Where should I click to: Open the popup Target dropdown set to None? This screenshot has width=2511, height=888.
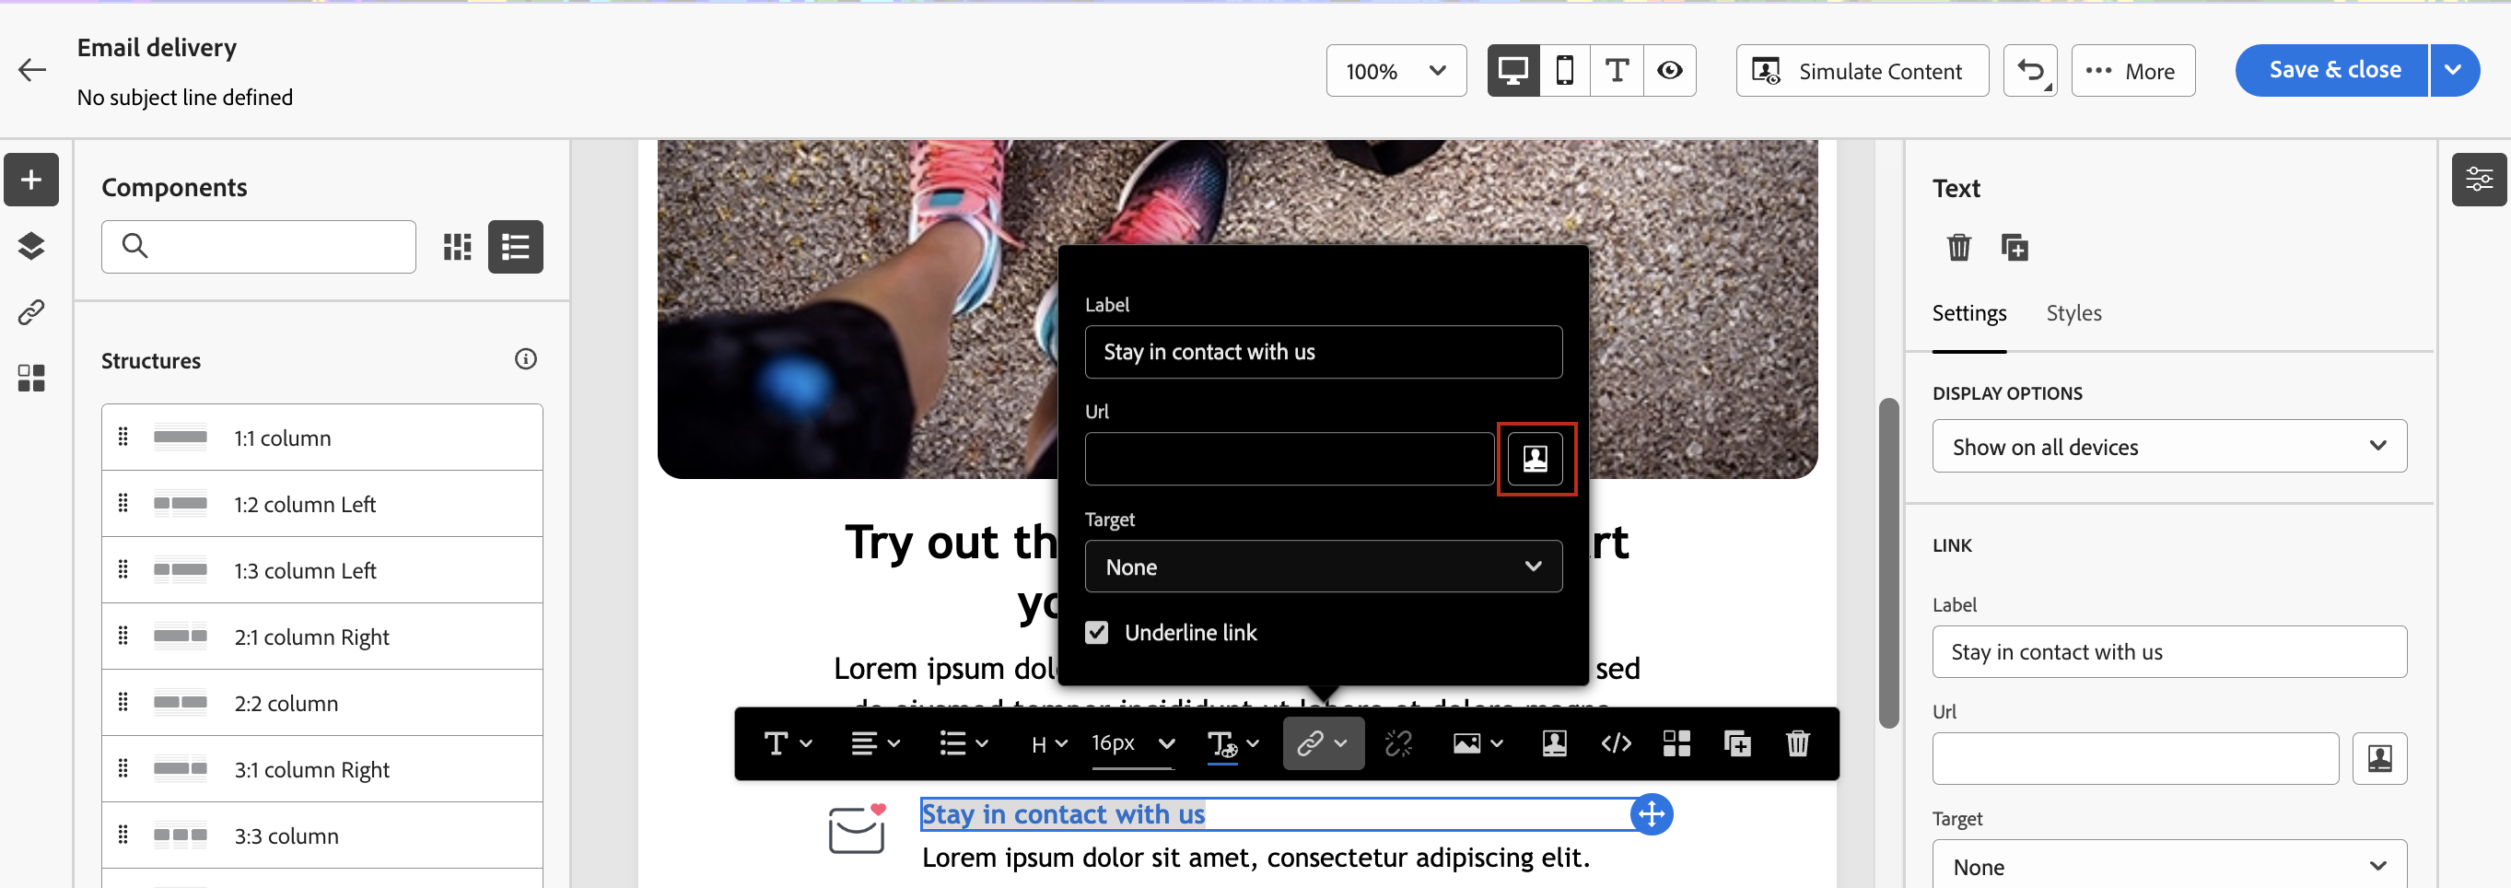coord(1323,567)
